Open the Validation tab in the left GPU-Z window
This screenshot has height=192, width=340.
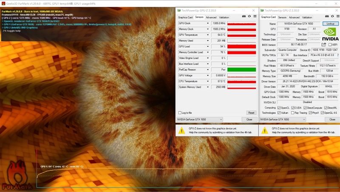[224, 17]
